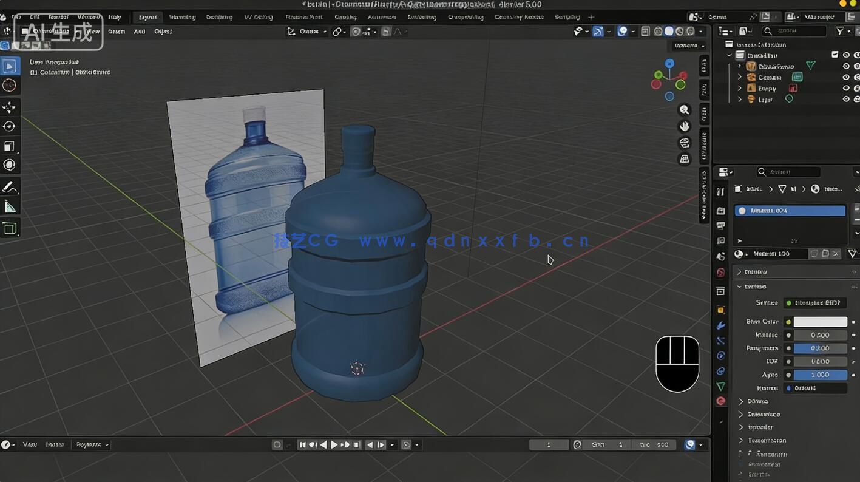Open the Modifier Properties wrench tab

point(721,325)
